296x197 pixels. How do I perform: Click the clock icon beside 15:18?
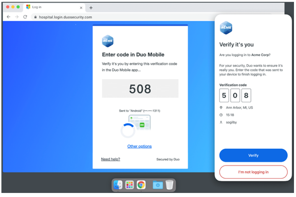coord(221,115)
